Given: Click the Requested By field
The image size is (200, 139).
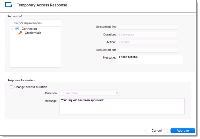Looking at the screenshot, I should click(148, 27).
